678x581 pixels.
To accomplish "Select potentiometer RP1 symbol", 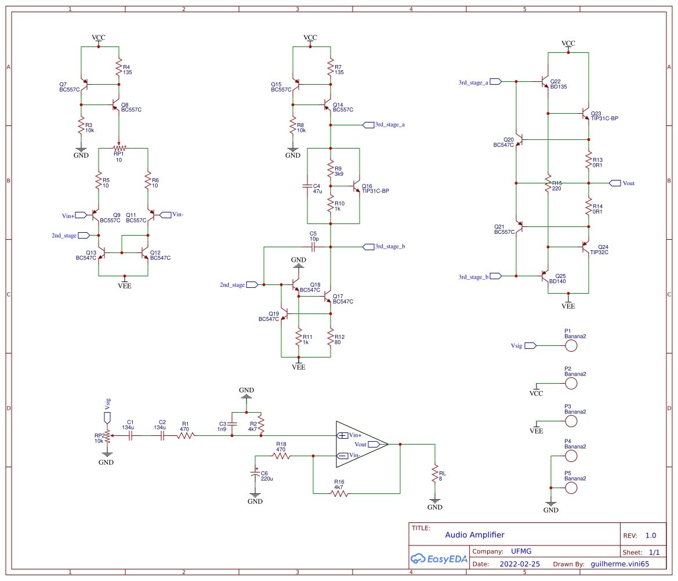I will (x=119, y=149).
